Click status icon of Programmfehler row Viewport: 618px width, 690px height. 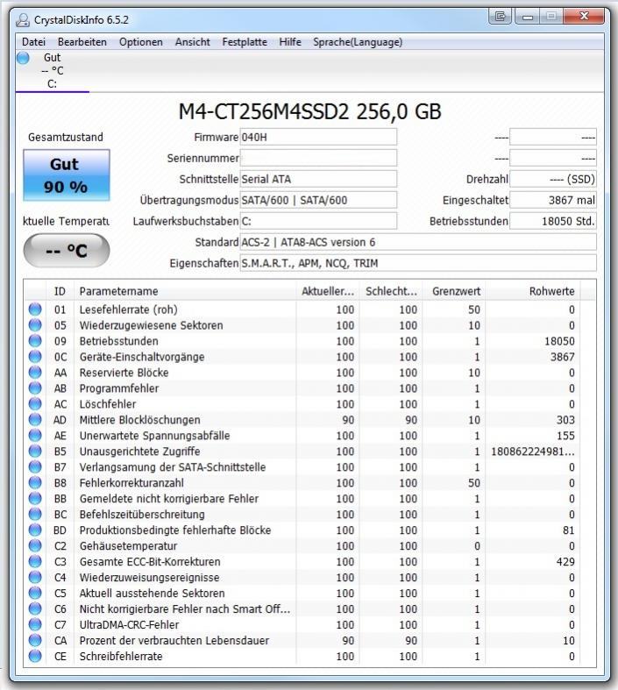[35, 388]
